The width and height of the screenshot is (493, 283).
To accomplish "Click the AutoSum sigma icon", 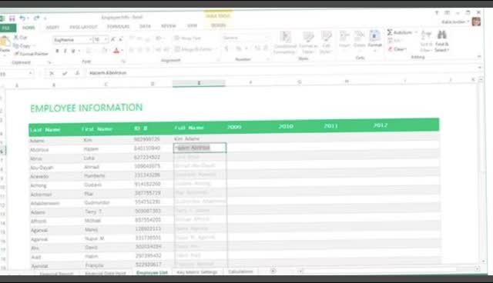I will pyautogui.click(x=390, y=32).
